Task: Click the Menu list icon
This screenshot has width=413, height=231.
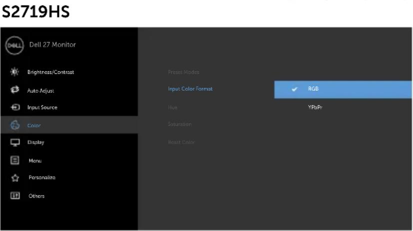Action: click(15, 160)
